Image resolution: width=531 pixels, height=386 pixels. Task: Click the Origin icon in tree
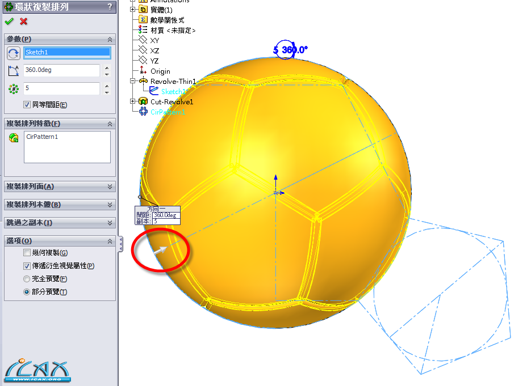point(143,71)
